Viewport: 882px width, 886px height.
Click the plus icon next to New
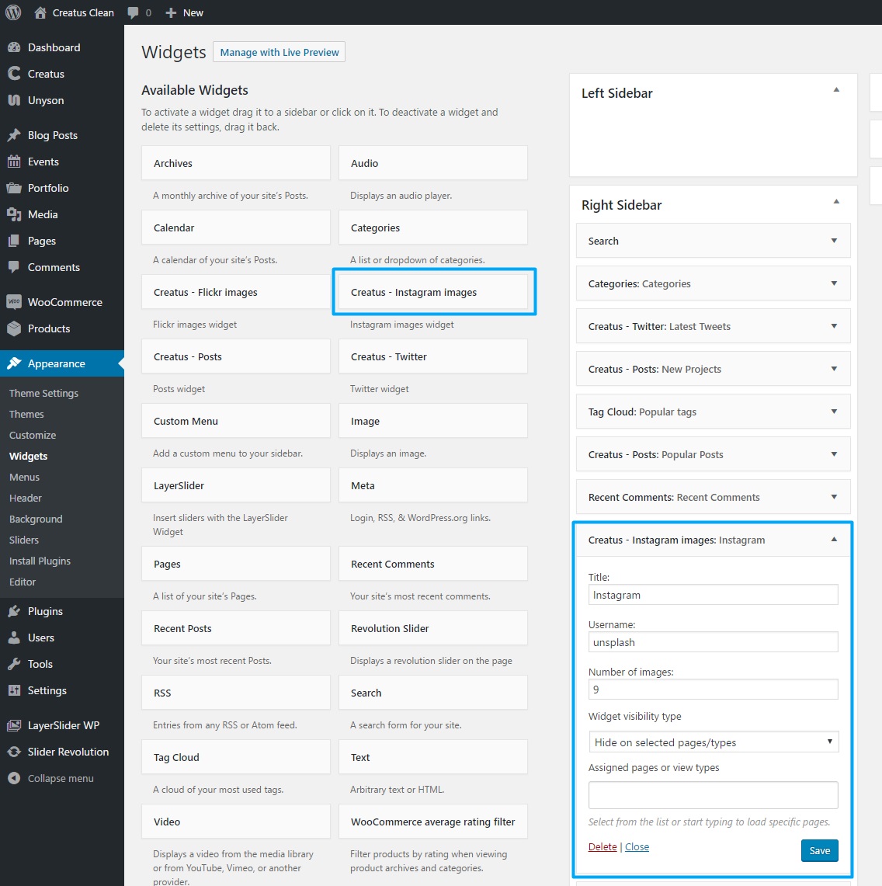[x=171, y=12]
